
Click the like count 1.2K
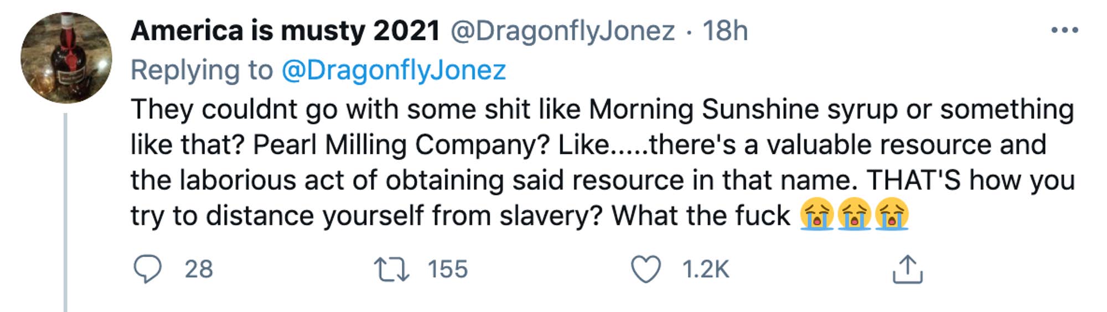(705, 269)
